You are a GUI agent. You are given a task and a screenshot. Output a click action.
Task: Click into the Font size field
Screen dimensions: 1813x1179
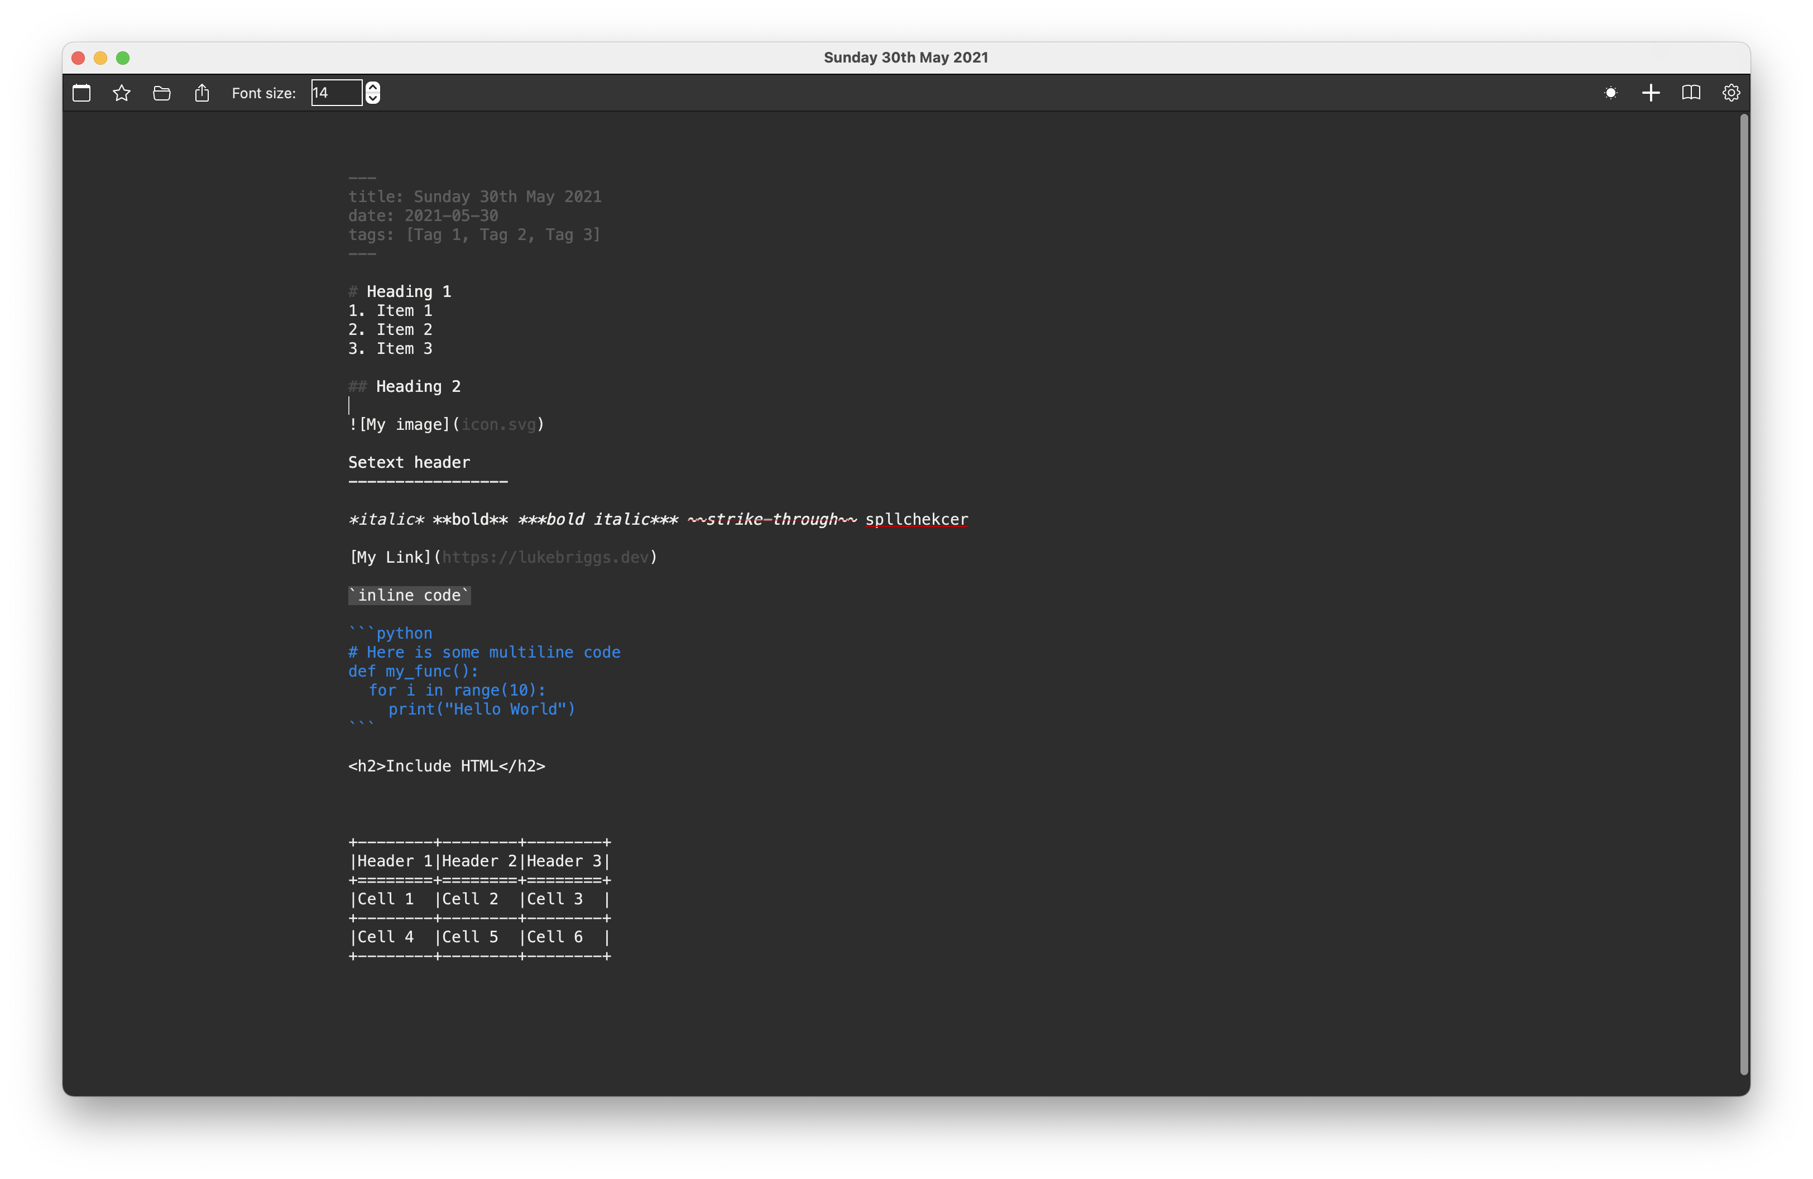point(335,93)
